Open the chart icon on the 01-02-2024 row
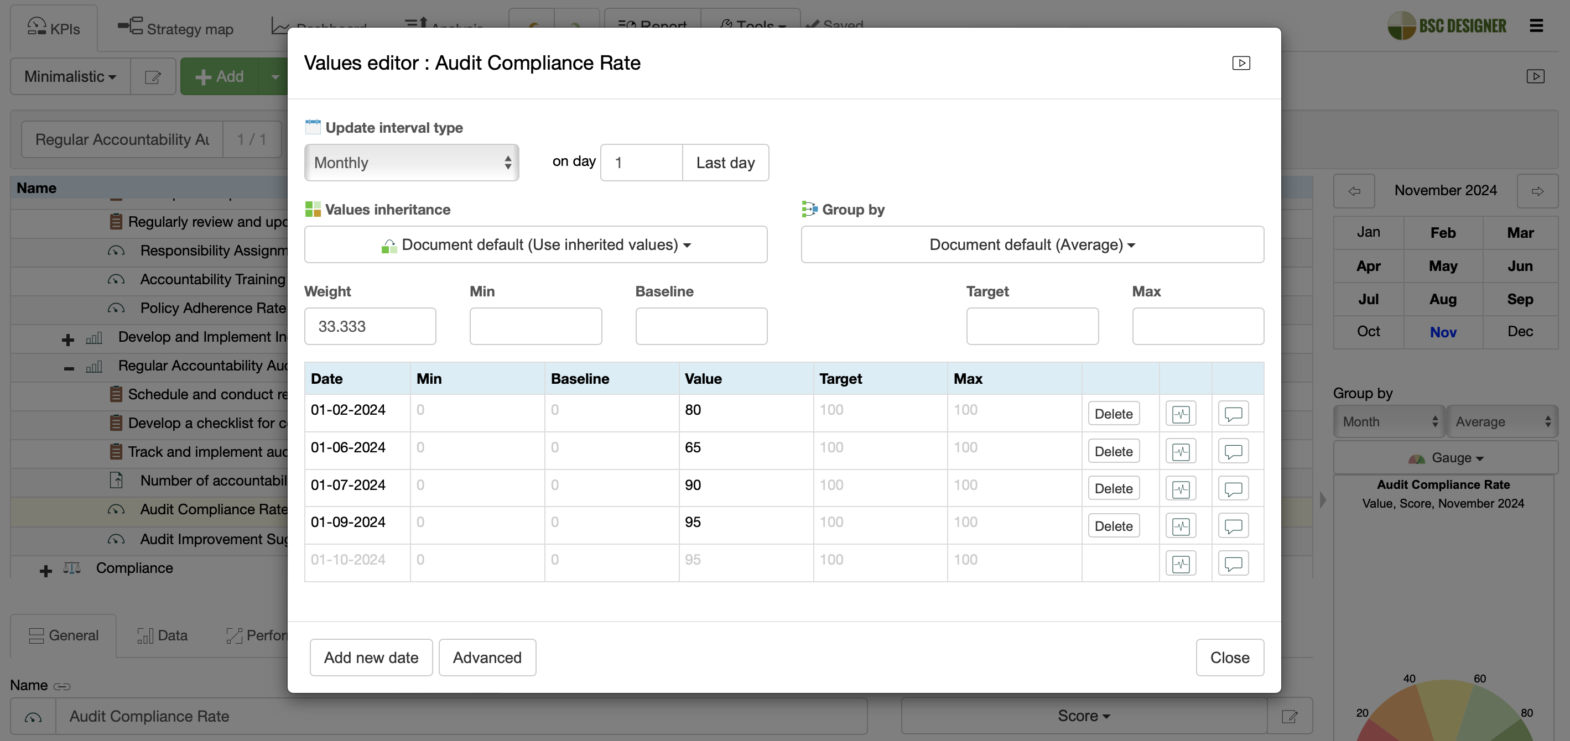The height and width of the screenshot is (741, 1570). [x=1181, y=413]
